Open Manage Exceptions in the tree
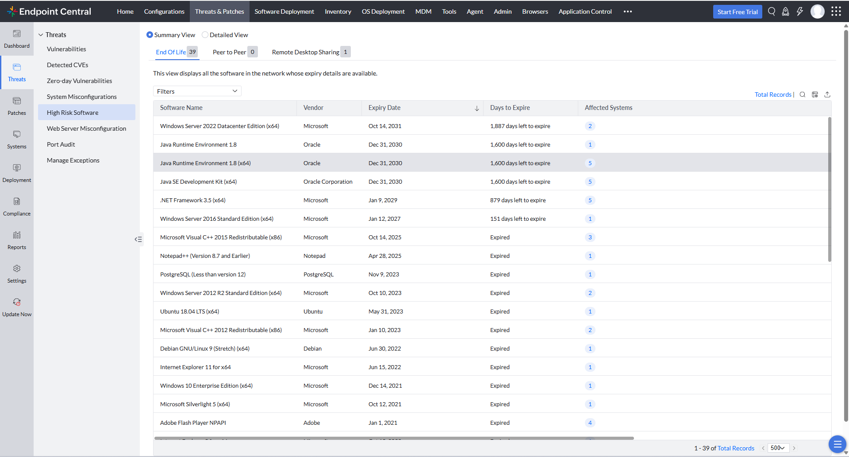Screen dimensions: 849x457 (73, 160)
